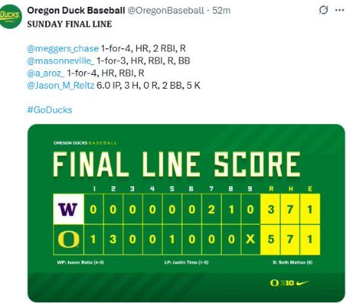
Task: Click the WP: Jason Reitz caption
Action: pos(80,262)
